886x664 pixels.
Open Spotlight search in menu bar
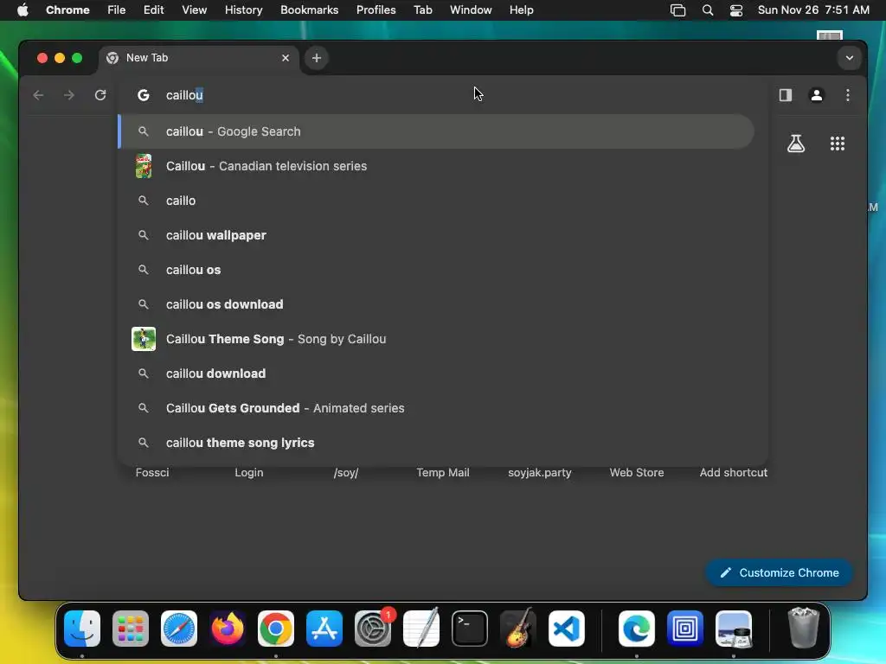[708, 10]
